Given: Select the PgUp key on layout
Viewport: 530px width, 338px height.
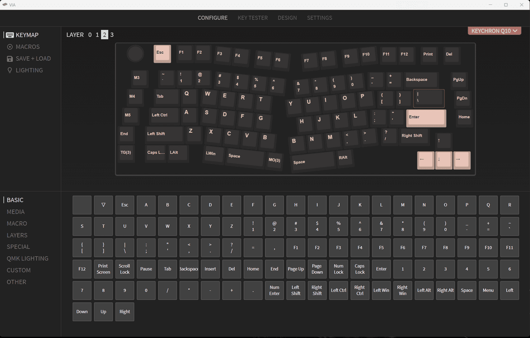Looking at the screenshot, I should [459, 80].
